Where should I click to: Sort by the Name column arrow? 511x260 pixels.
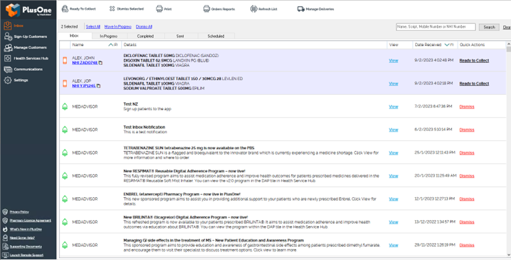tap(111, 45)
